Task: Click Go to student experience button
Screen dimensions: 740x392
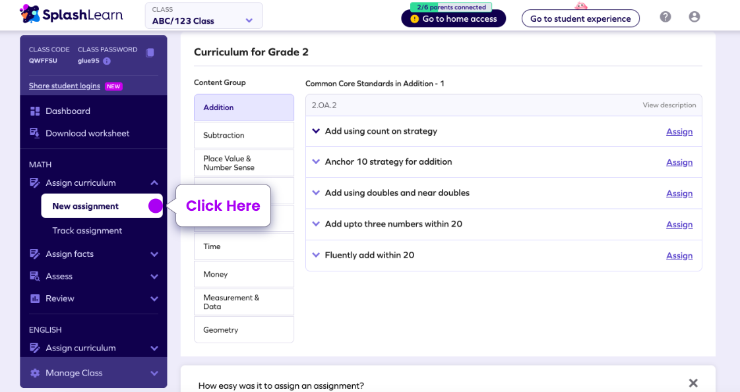Action: (580, 18)
